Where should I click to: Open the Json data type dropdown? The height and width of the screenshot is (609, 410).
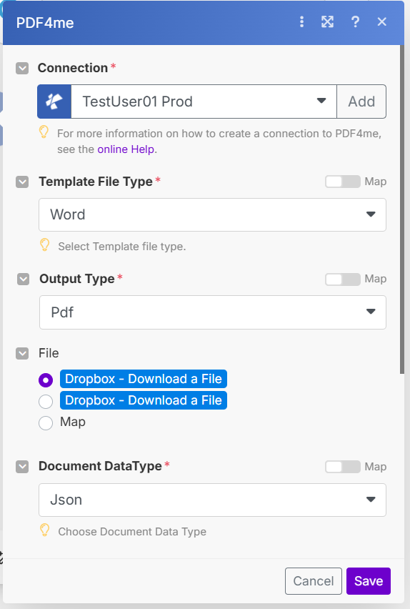212,500
